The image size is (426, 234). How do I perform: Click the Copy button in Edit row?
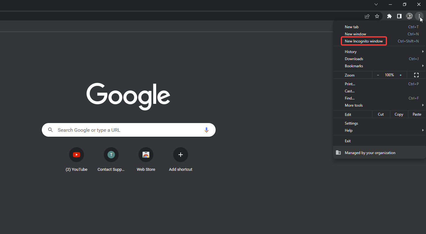tap(399, 114)
